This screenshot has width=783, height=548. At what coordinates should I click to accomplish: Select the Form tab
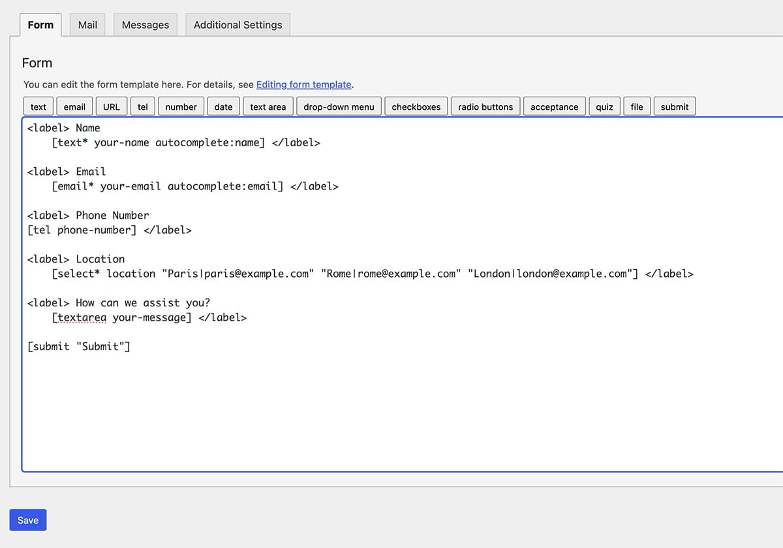(x=40, y=25)
